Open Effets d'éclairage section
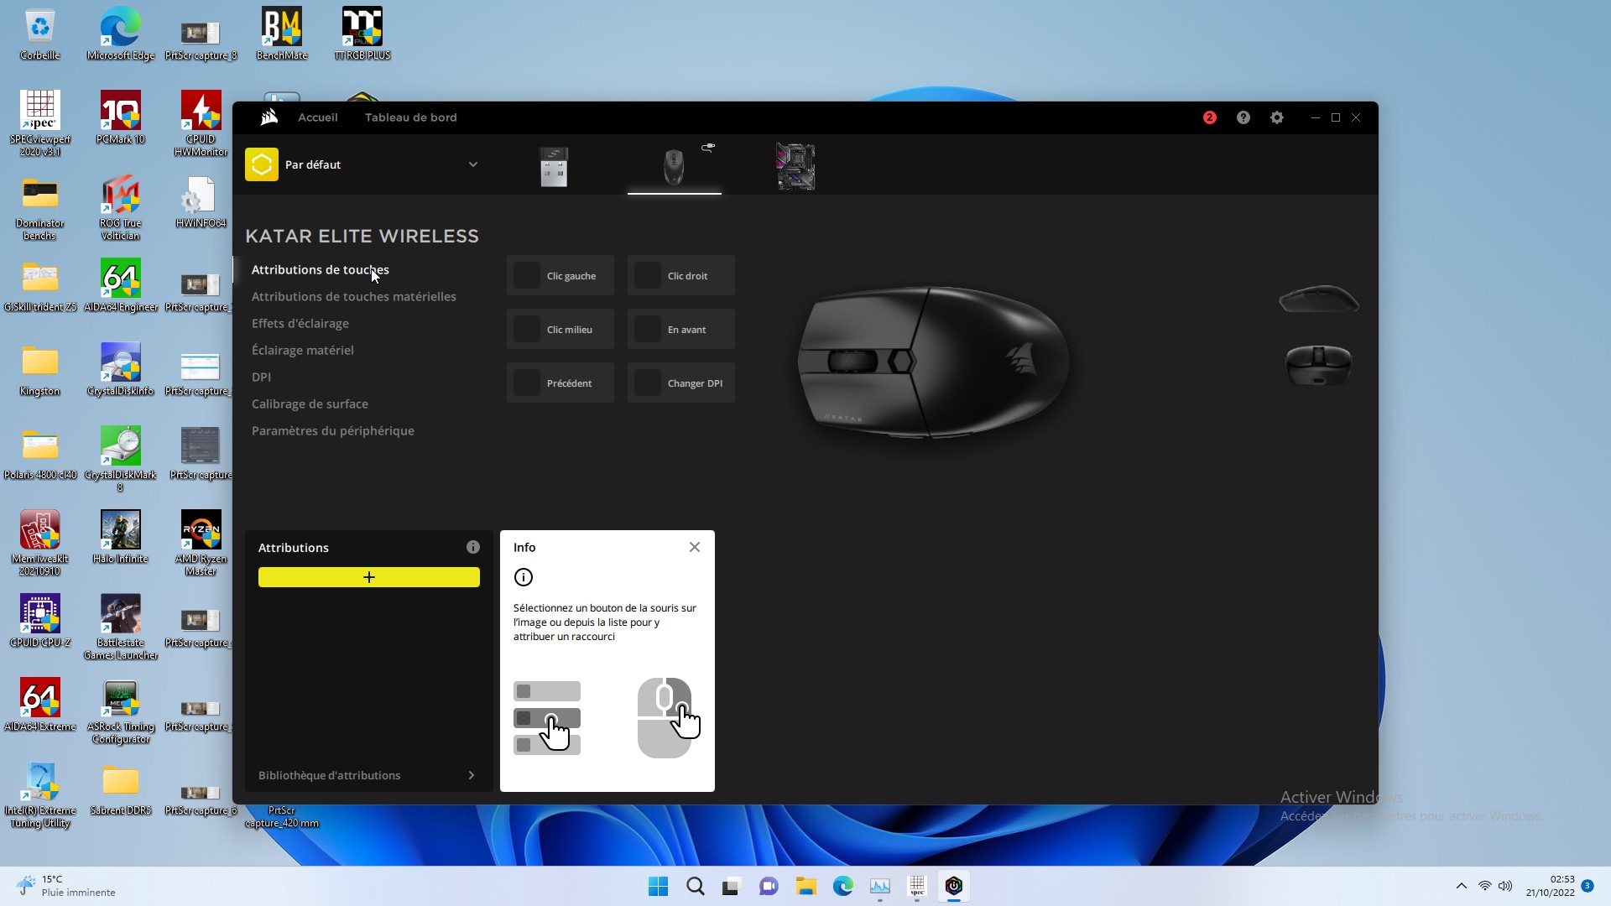 coord(300,323)
